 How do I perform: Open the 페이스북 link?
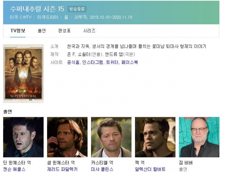click(130, 62)
